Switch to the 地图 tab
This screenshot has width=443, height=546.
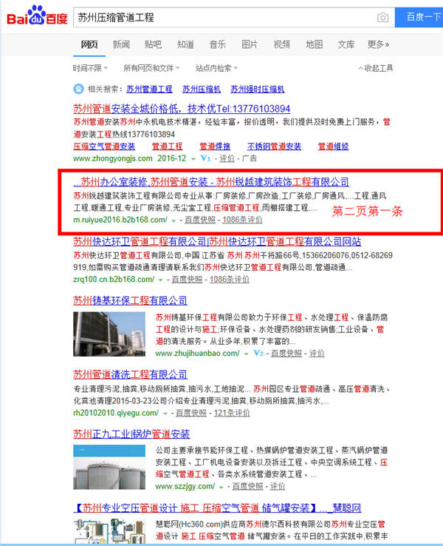pyautogui.click(x=314, y=44)
